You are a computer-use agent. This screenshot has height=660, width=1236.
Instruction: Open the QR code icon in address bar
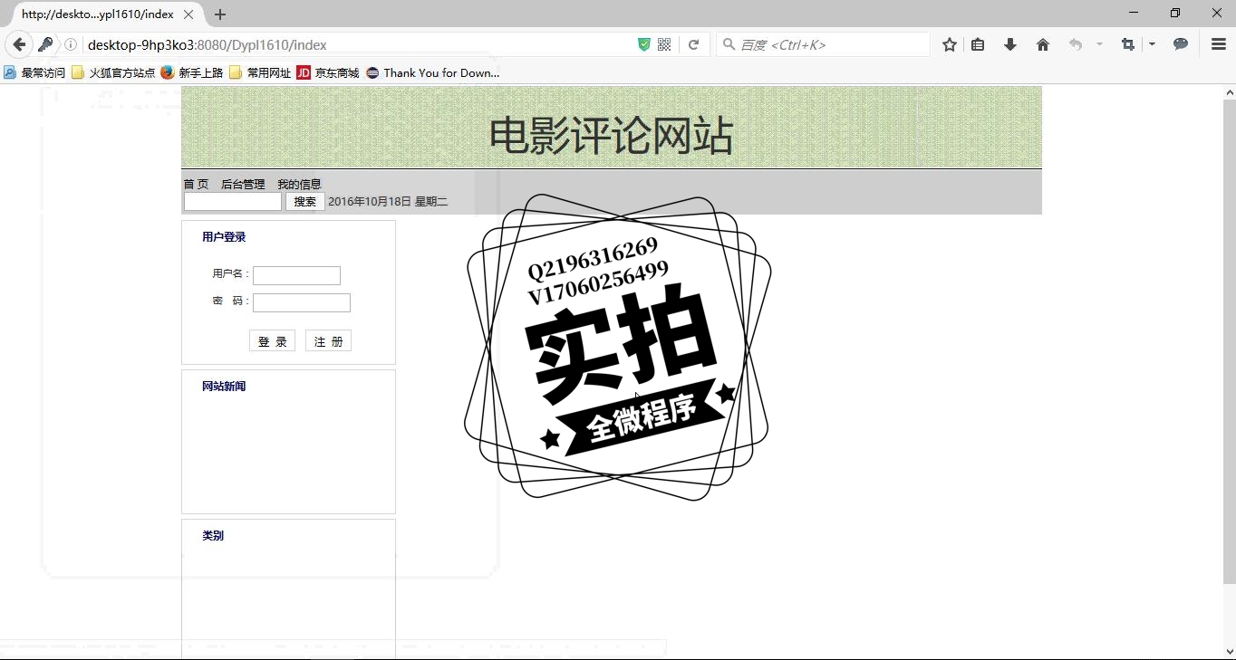(664, 44)
